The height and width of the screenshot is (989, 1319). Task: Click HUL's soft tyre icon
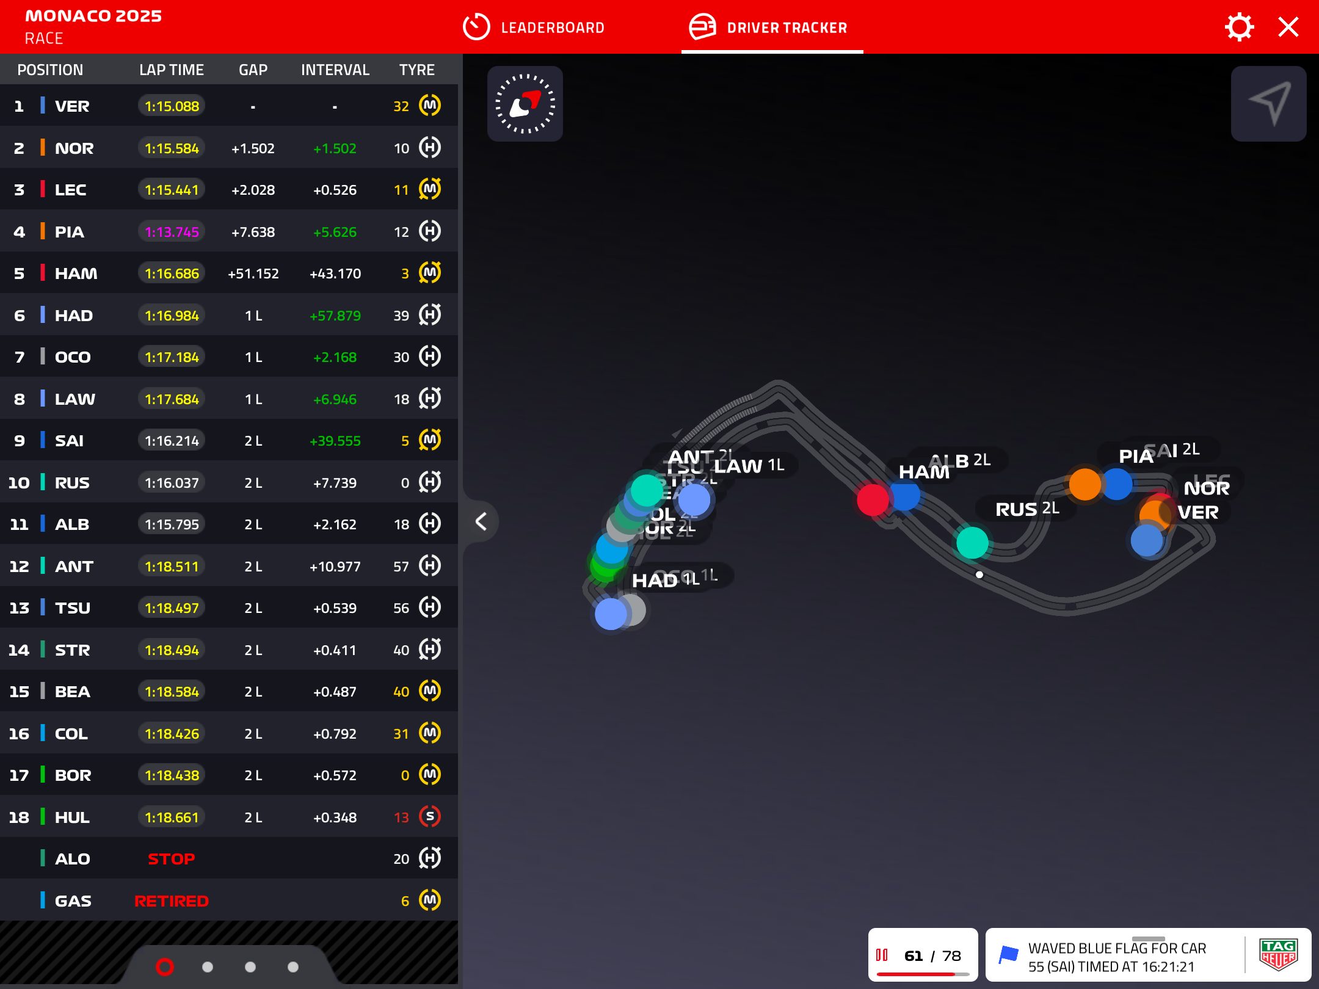[x=430, y=817]
